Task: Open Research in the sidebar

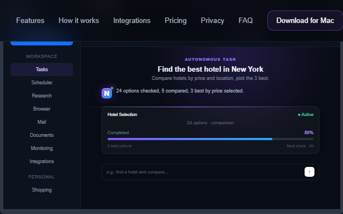Action: tap(42, 96)
